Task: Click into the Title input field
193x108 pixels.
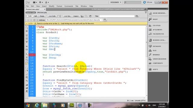Action: (117, 16)
